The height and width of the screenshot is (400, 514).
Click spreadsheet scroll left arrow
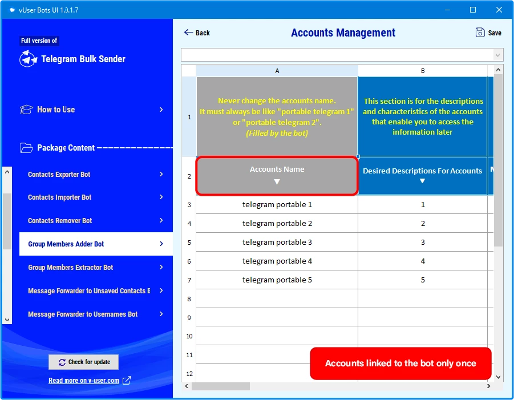tap(187, 386)
